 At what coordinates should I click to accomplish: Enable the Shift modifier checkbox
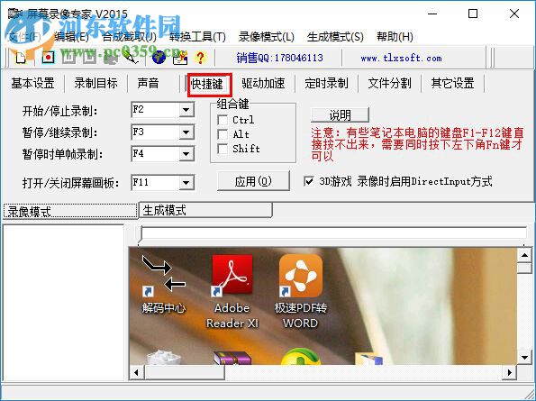[x=223, y=149]
